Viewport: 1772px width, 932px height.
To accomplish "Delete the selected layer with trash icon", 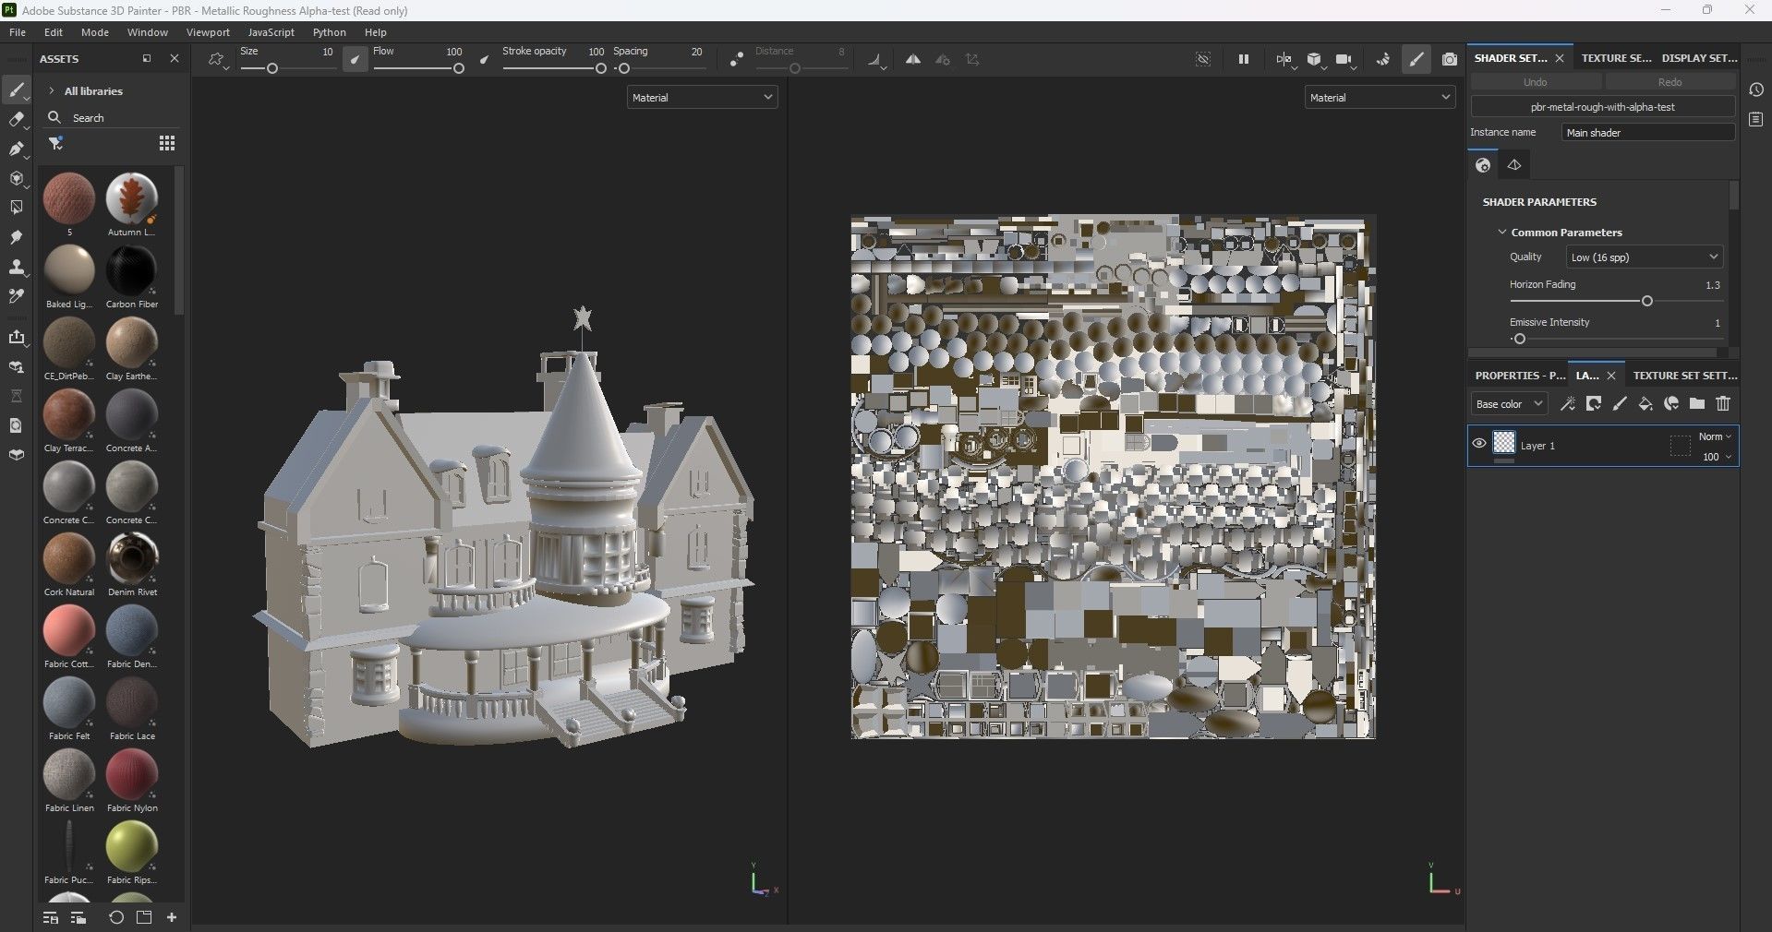I will 1723,404.
